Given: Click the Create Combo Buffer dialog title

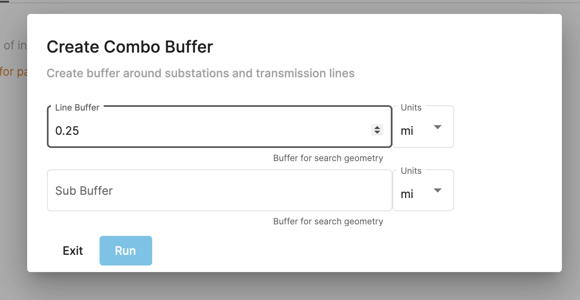Looking at the screenshot, I should coord(130,46).
